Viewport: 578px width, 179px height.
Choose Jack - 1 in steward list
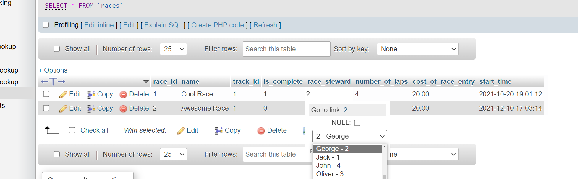(x=347, y=157)
